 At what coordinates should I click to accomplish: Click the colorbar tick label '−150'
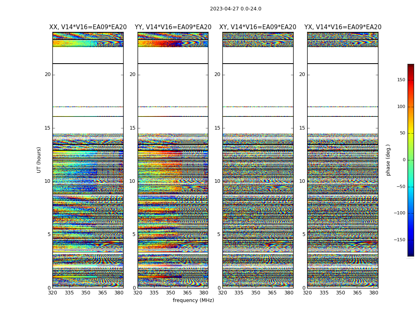[399, 240]
